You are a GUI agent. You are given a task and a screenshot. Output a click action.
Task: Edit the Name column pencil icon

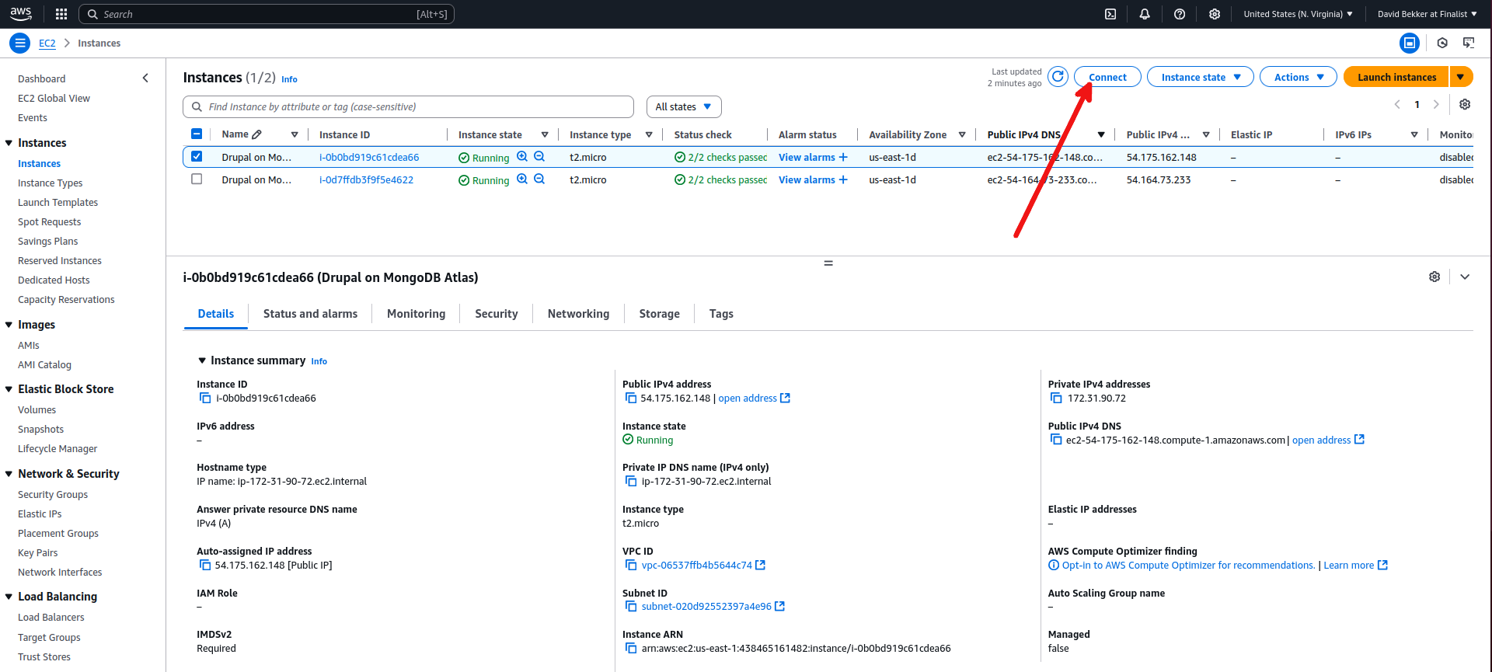tap(257, 134)
